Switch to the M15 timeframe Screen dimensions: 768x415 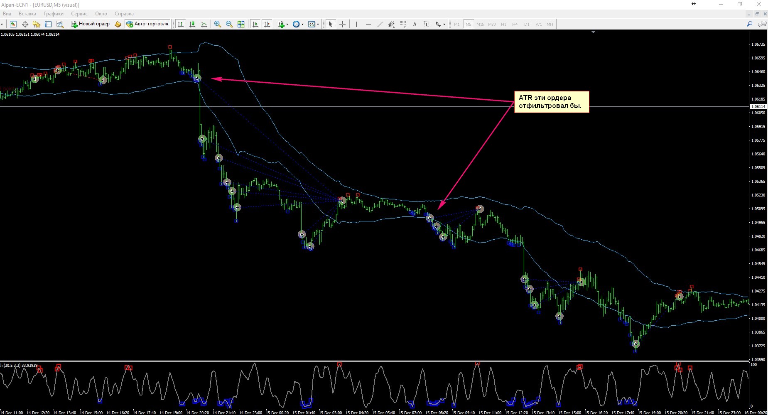pyautogui.click(x=480, y=24)
